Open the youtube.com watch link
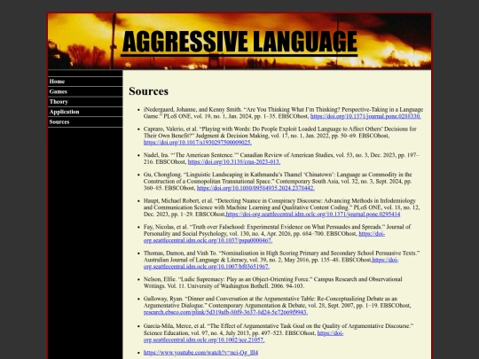The image size is (479, 359). pyautogui.click(x=200, y=353)
